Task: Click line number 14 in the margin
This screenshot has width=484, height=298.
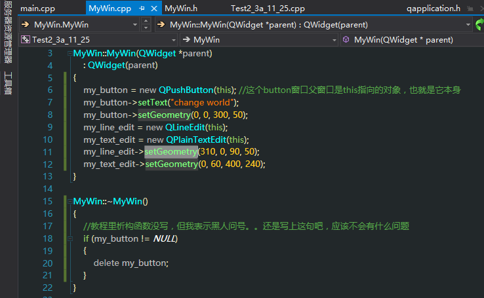Action: pos(47,189)
